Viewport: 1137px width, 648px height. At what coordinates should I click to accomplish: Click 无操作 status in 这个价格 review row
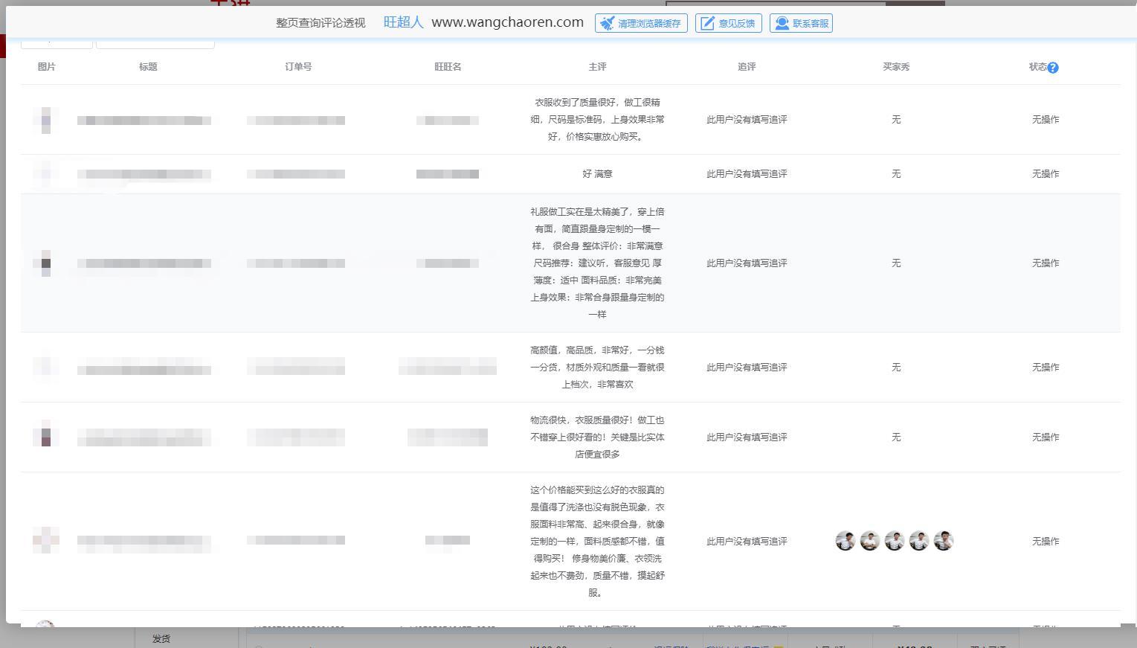click(x=1046, y=542)
